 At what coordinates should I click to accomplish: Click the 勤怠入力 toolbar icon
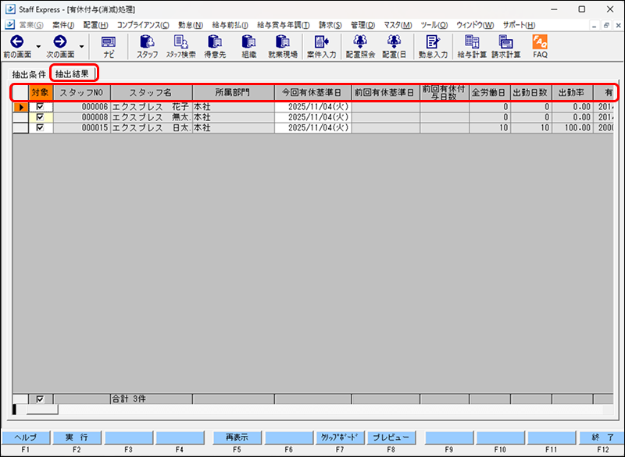pos(432,46)
